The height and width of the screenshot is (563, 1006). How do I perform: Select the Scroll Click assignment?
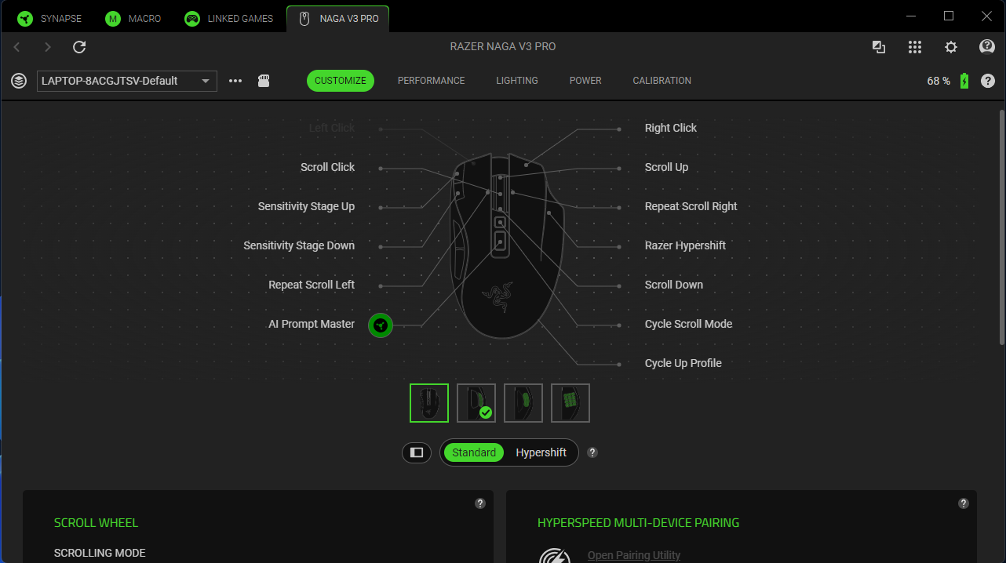tap(328, 167)
